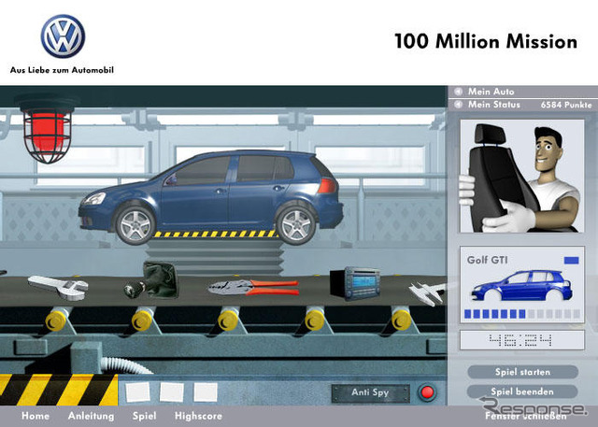Pick the car radio unit
This screenshot has width=598, height=427.
tap(355, 284)
